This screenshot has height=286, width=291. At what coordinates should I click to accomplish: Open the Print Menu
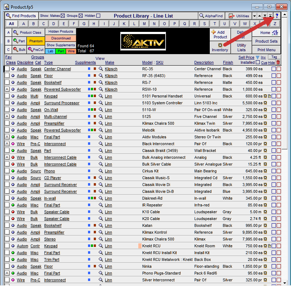pos(266,50)
